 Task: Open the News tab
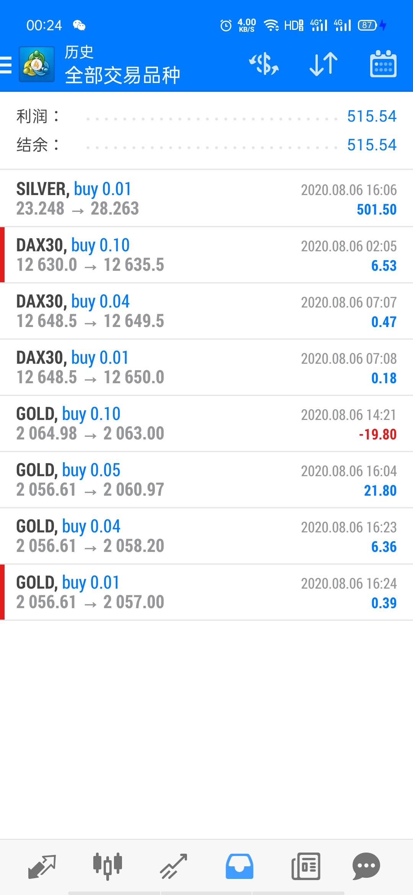(x=306, y=866)
